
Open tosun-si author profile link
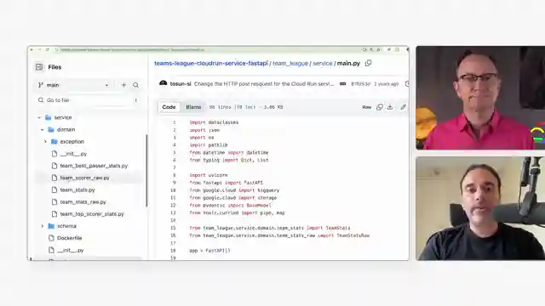click(181, 84)
